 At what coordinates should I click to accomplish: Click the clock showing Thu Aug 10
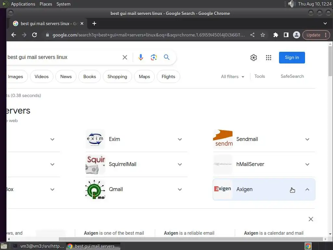315,4
